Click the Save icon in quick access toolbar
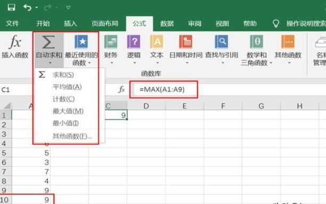The width and height of the screenshot is (326, 204). (11, 7)
